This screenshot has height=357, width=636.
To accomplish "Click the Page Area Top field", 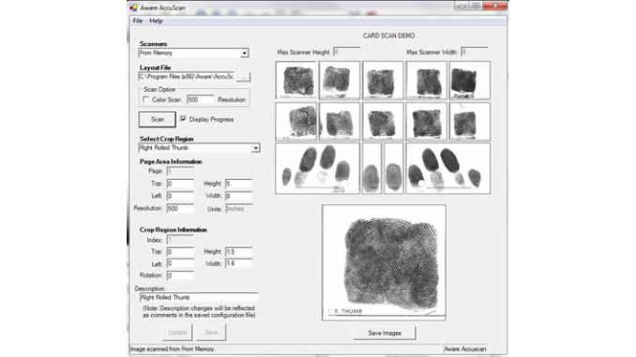I will click(x=180, y=184).
